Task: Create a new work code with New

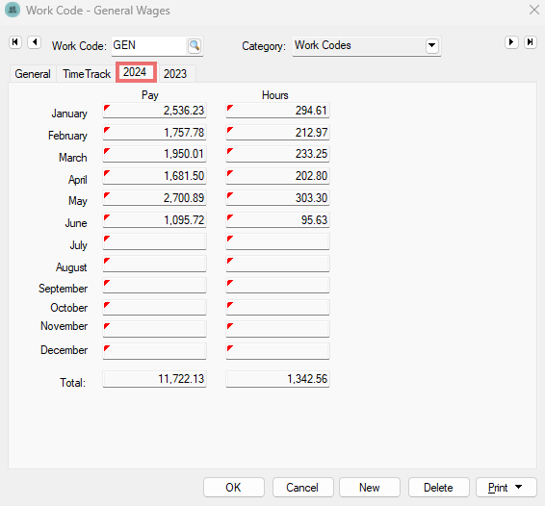Action: point(370,488)
